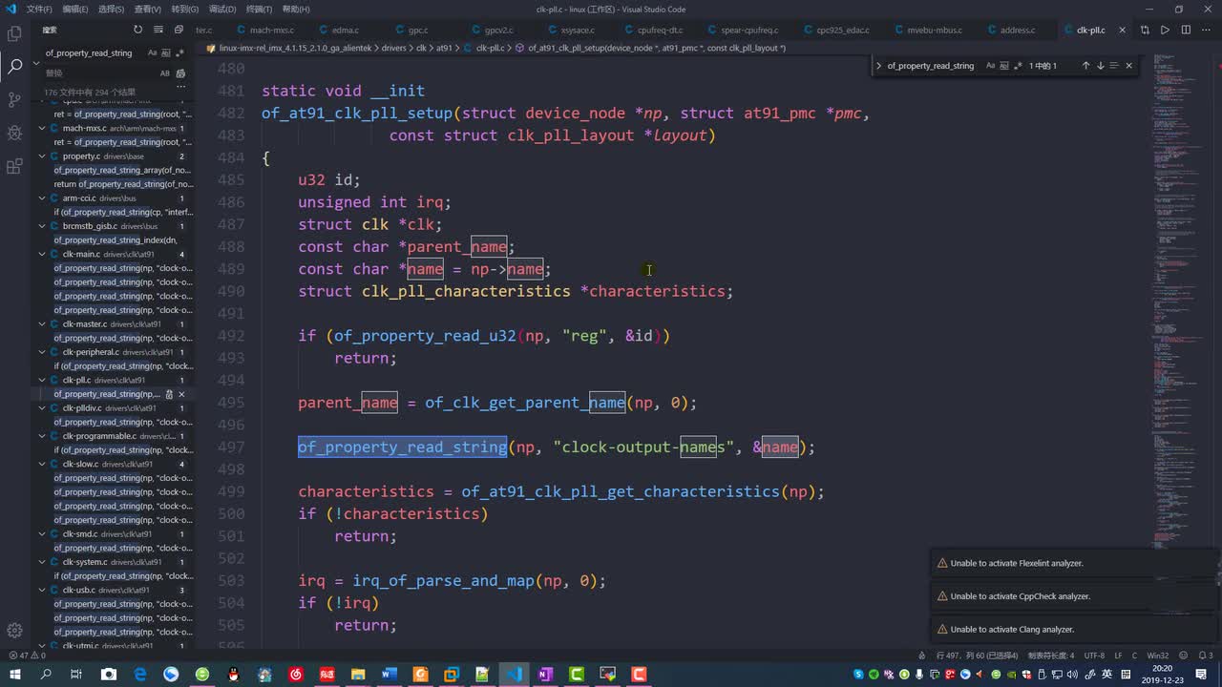Split the editor to the right
This screenshot has width=1222, height=687.
1185,30
